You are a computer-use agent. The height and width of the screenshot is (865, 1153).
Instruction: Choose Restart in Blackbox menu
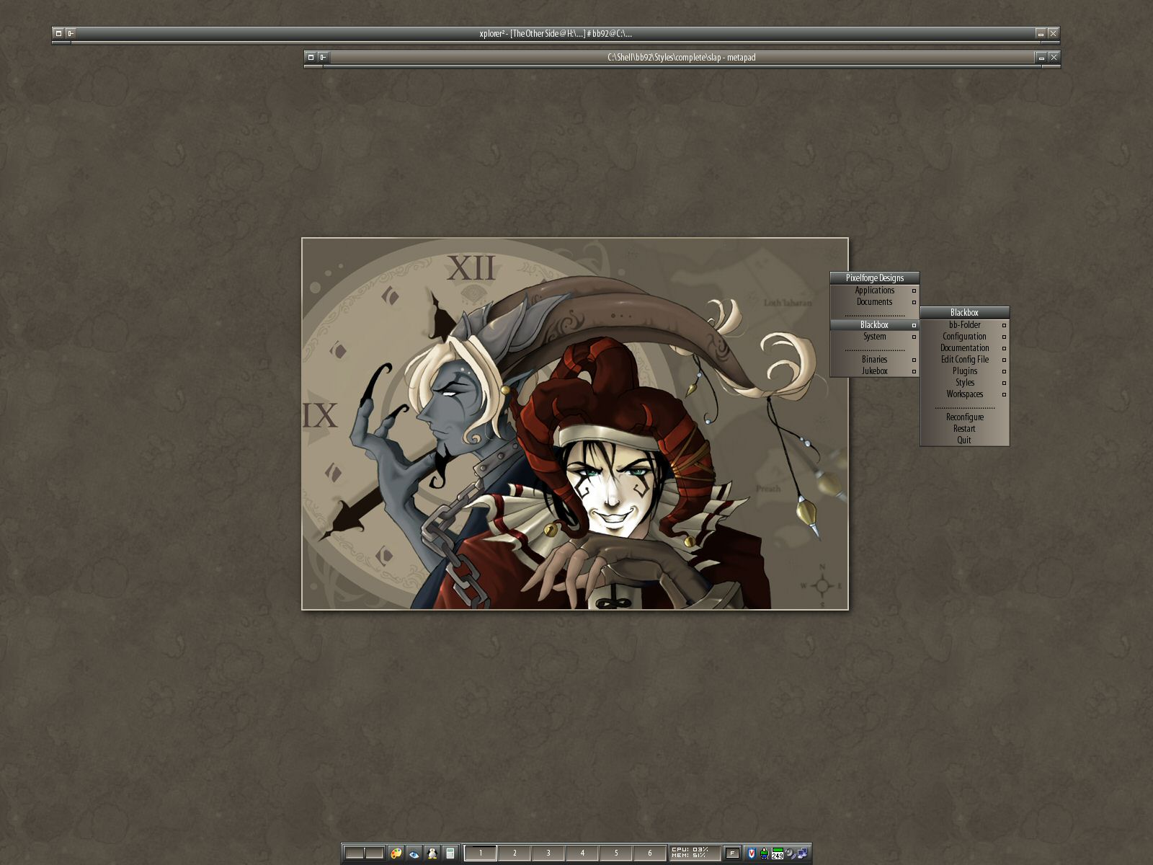point(964,429)
